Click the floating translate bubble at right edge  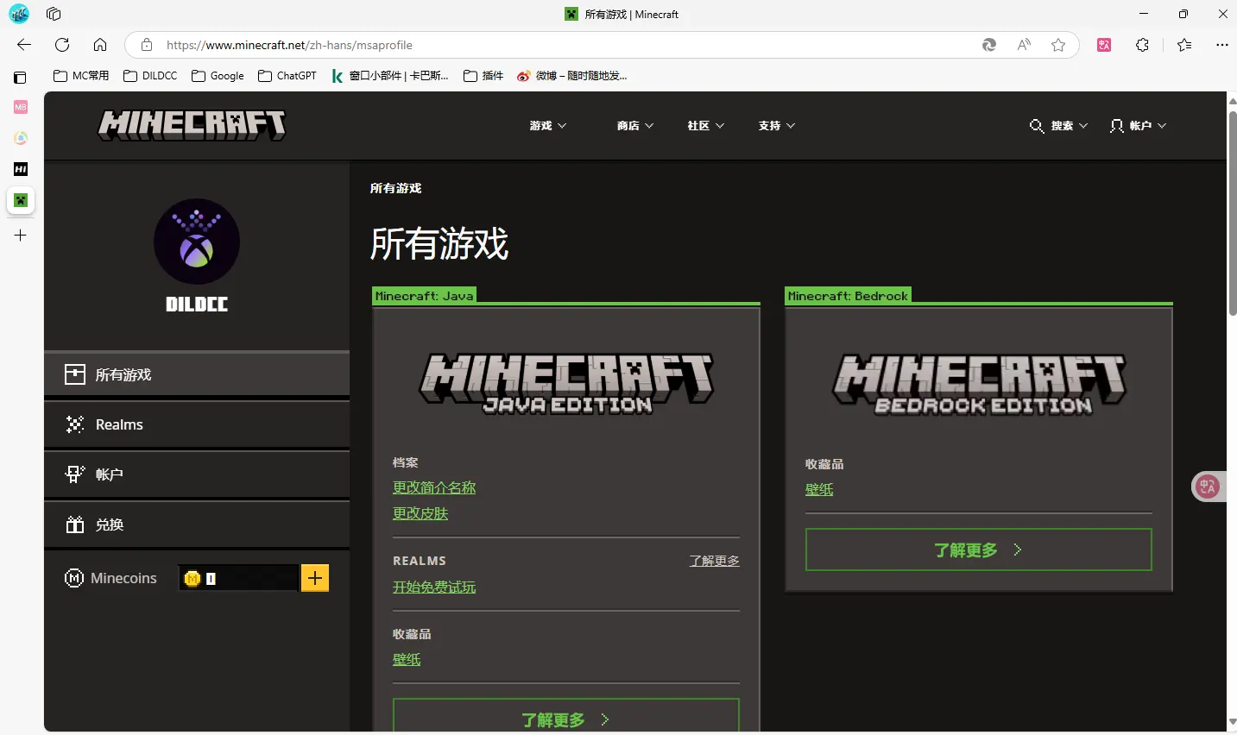(x=1208, y=487)
